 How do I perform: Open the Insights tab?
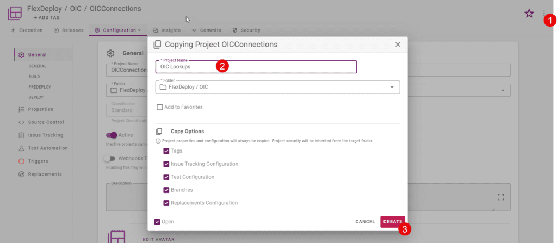tap(166, 30)
